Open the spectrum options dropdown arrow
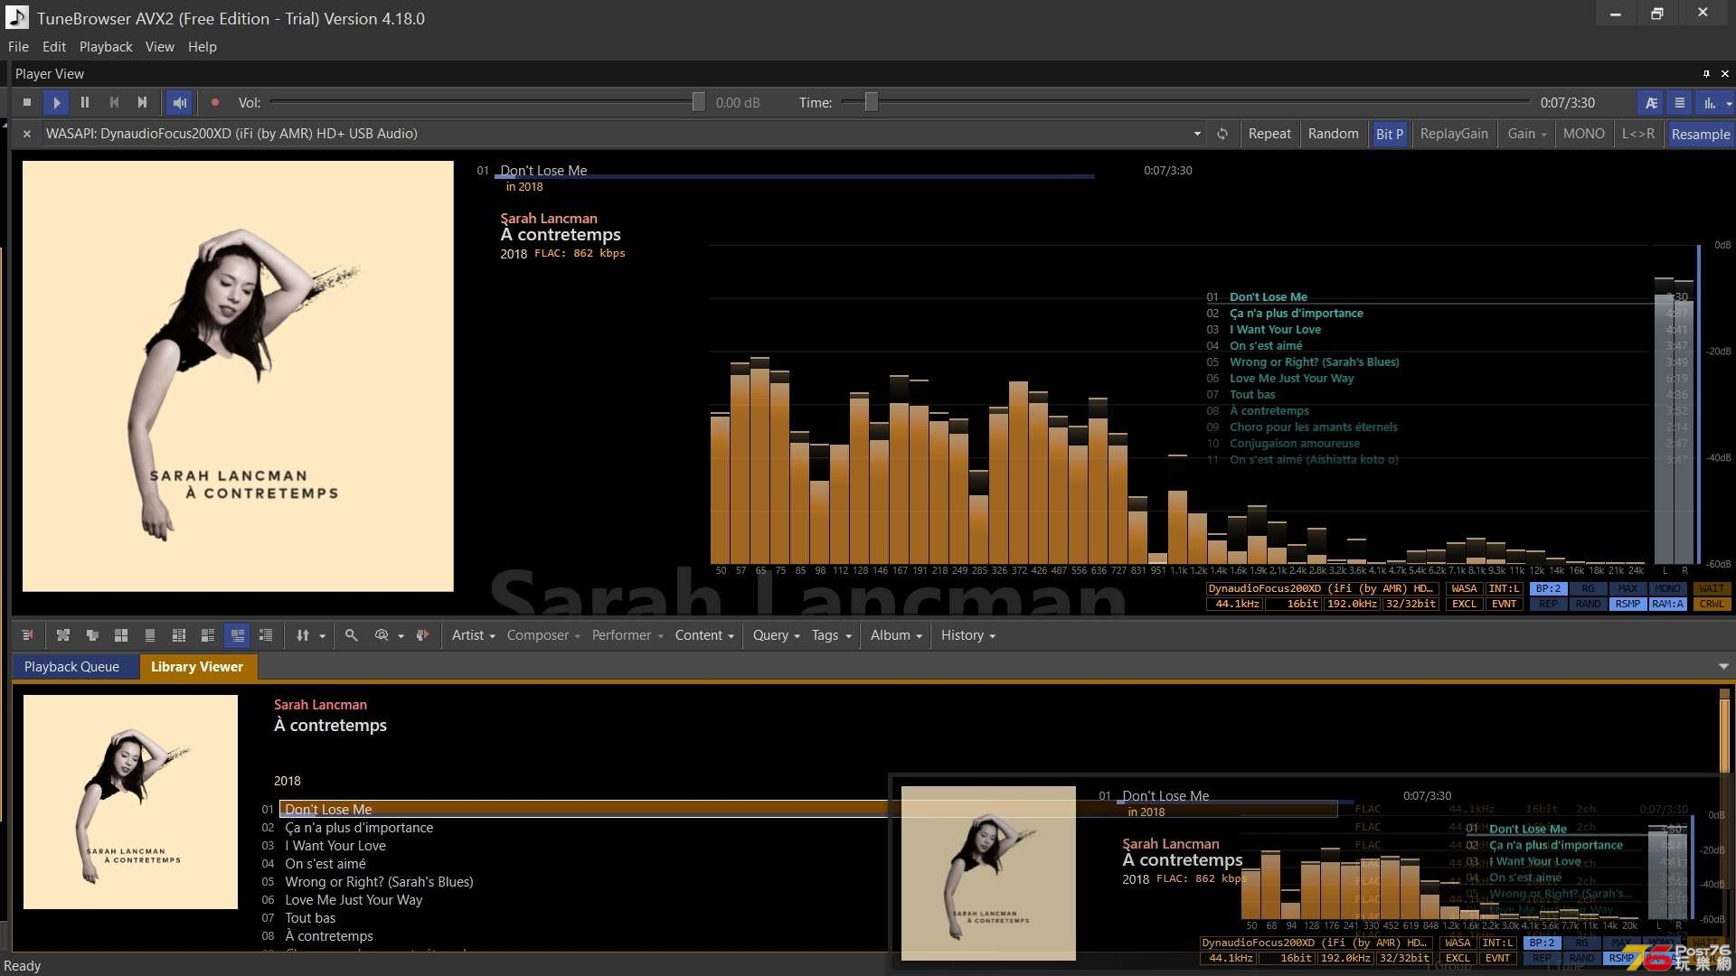 pyautogui.click(x=1729, y=103)
